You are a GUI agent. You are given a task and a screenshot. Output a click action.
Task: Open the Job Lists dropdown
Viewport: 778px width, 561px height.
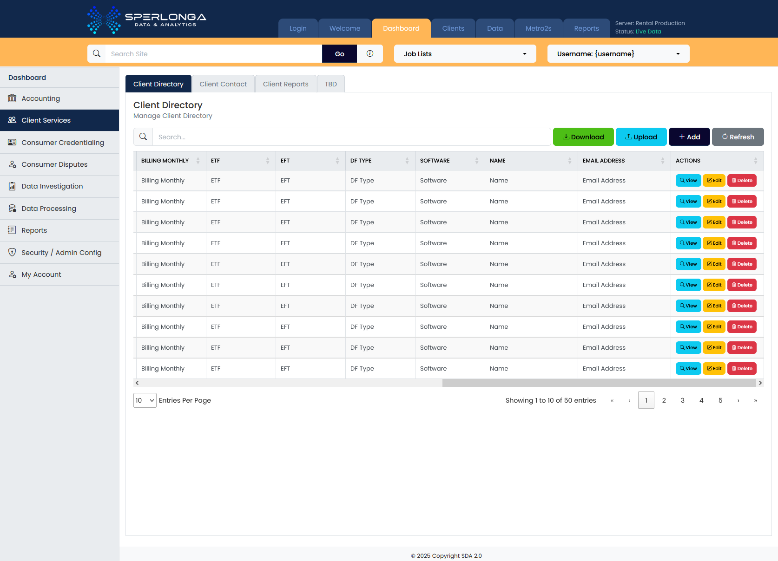coord(465,54)
